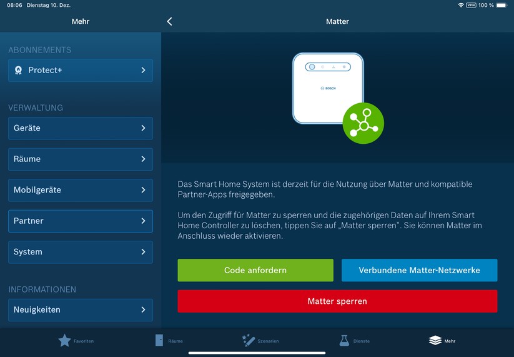Image resolution: width=514 pixels, height=357 pixels.
Task: Click the green Matter network icon
Action: pos(363,123)
